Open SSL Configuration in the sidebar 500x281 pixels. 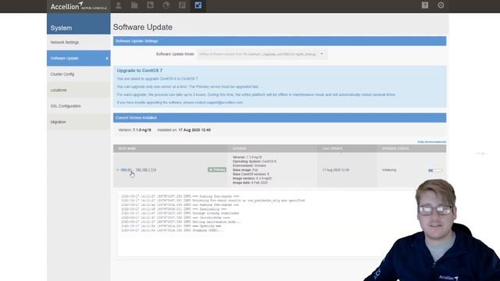tap(78, 106)
